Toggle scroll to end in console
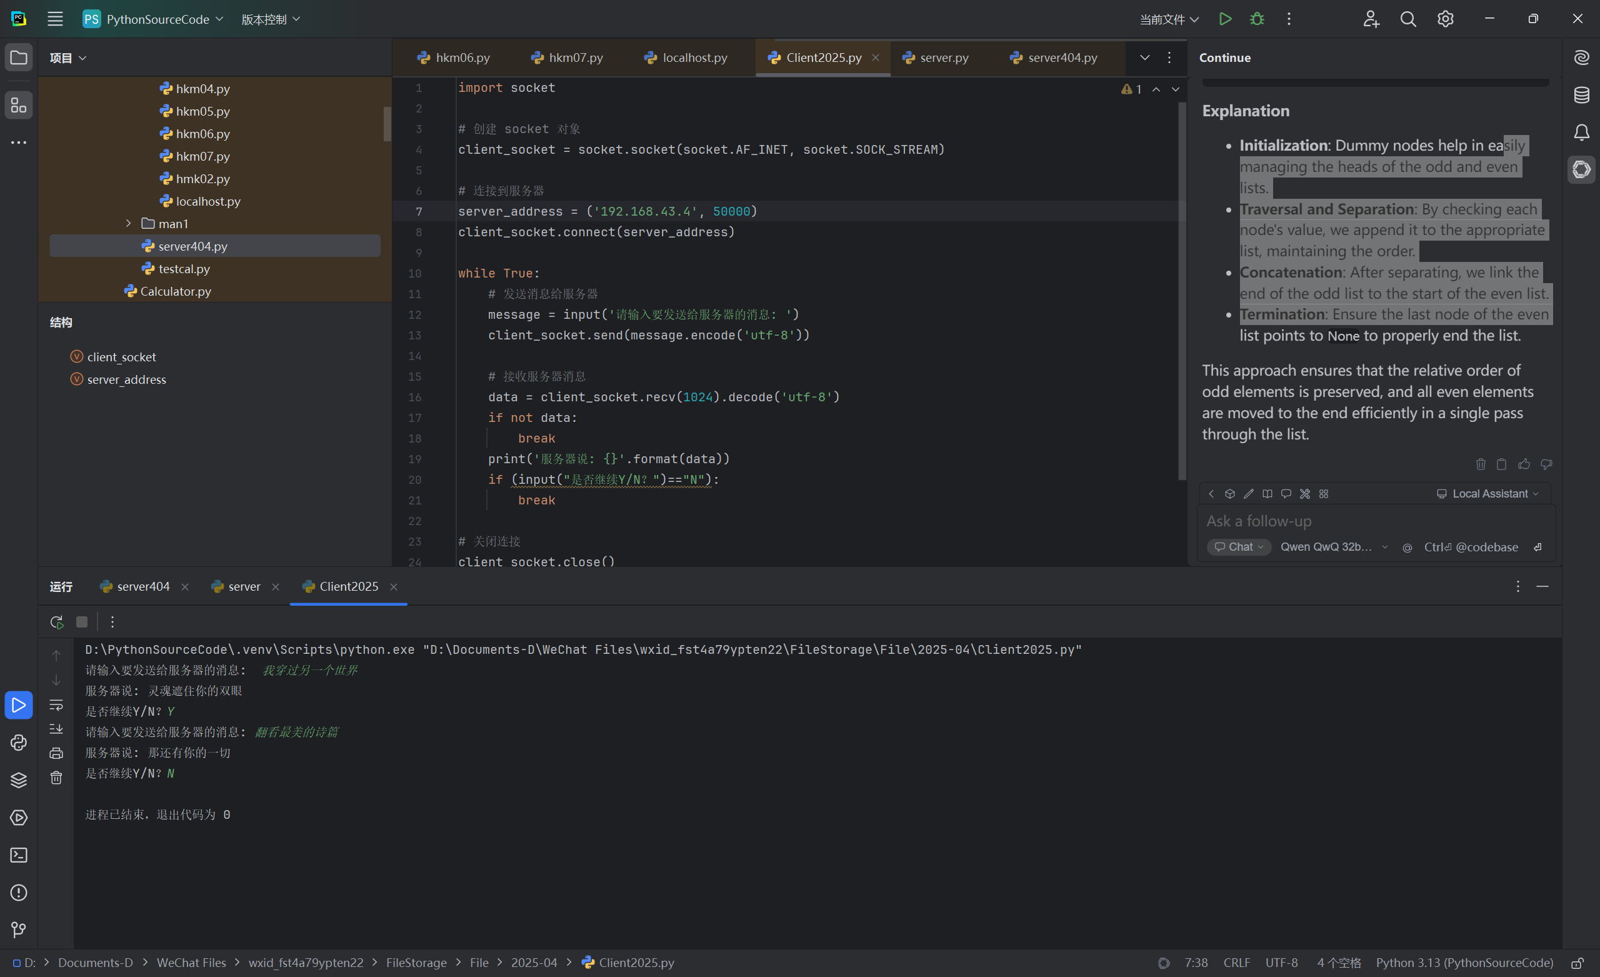Screen dimensions: 1600x977 [x=56, y=729]
